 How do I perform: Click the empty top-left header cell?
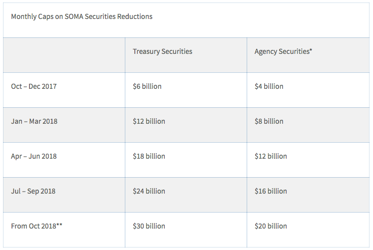(64, 55)
